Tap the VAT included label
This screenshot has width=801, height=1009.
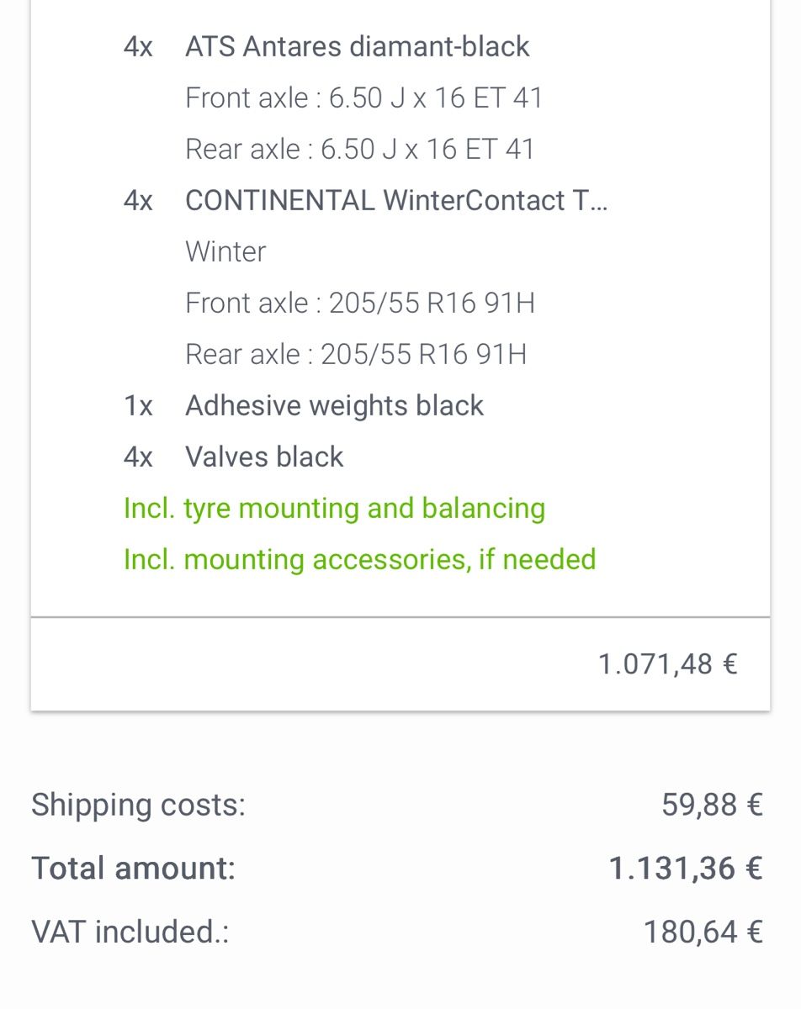130,932
